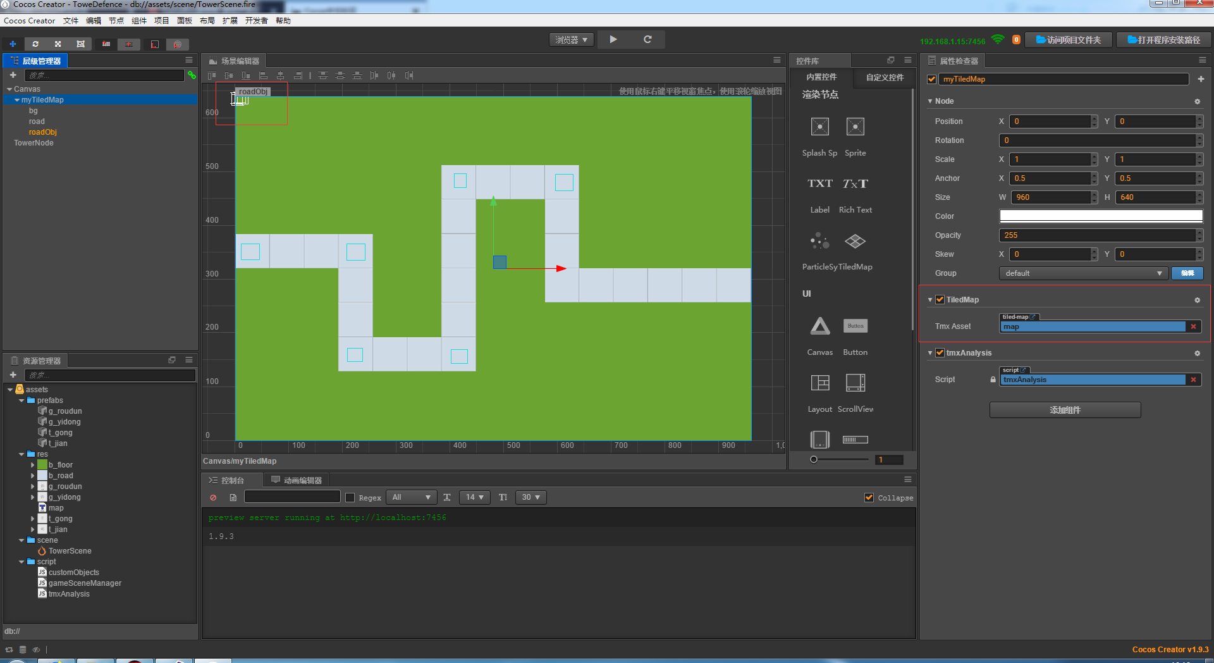
Task: Select the rect transform tool
Action: (x=80, y=44)
